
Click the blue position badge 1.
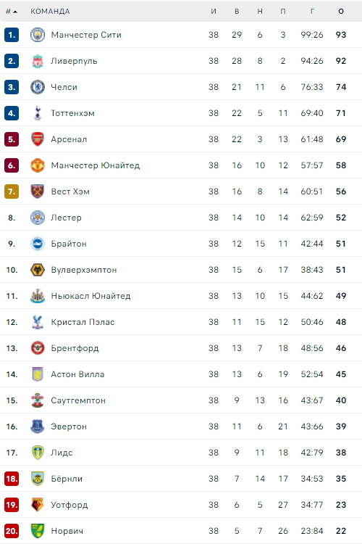(12, 35)
